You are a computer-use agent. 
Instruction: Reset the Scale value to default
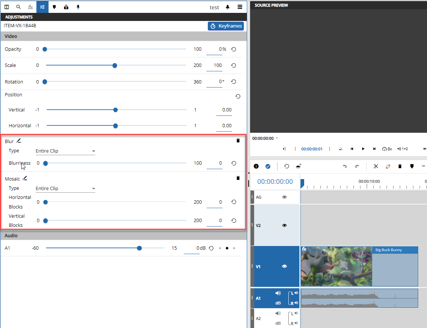pyautogui.click(x=234, y=65)
